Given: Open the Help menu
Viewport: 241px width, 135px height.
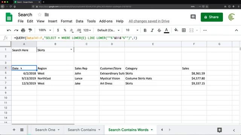Looking at the screenshot, I should (x=120, y=21).
